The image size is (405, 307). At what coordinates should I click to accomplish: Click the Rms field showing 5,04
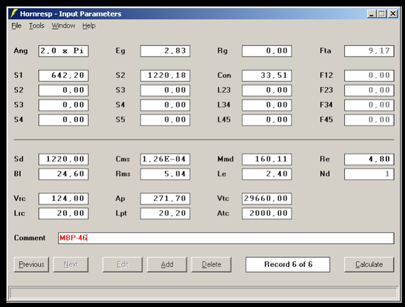pyautogui.click(x=165, y=174)
